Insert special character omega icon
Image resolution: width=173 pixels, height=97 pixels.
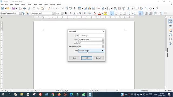(x=108, y=8)
